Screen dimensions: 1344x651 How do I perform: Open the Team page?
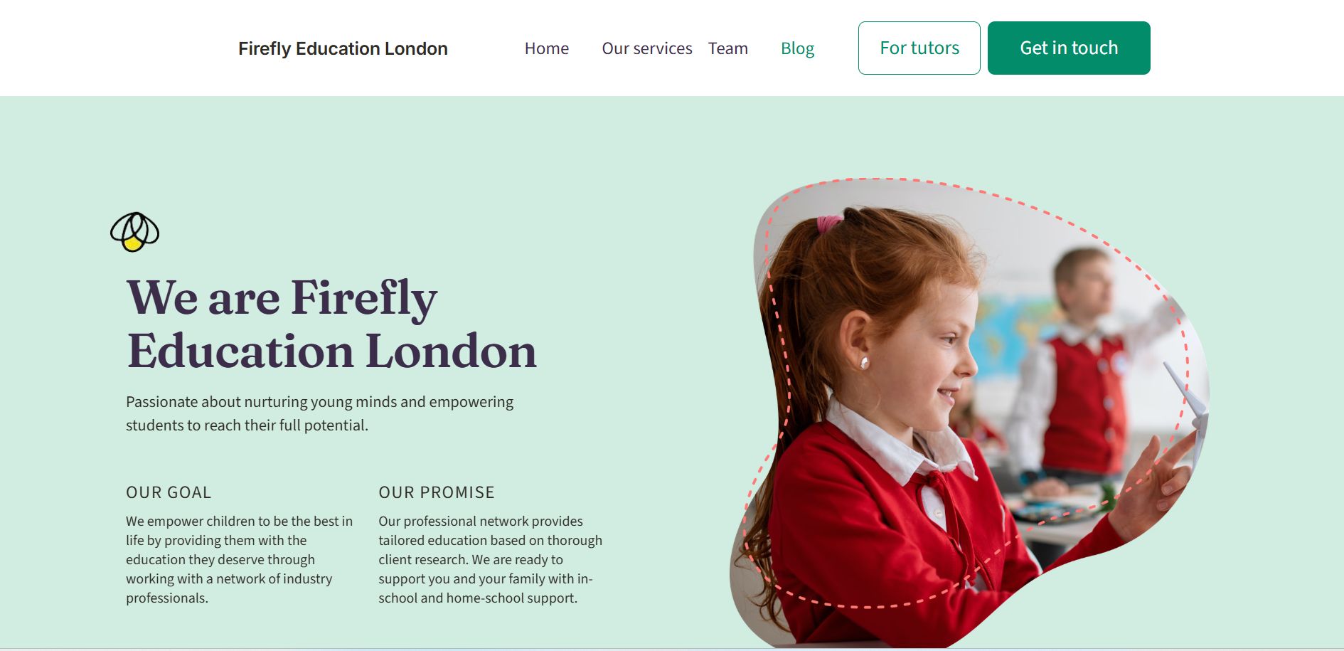(727, 48)
